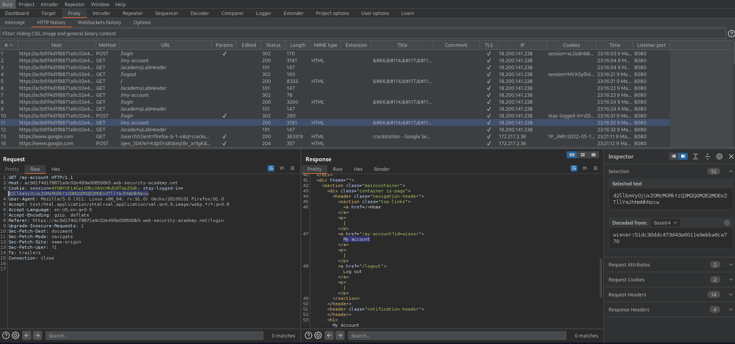The height and width of the screenshot is (344, 735).
Task: Go to next match in Response search
Action: tap(340, 336)
